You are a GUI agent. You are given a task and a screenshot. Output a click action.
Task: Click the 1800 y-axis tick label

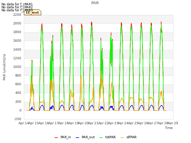(x=17, y=32)
